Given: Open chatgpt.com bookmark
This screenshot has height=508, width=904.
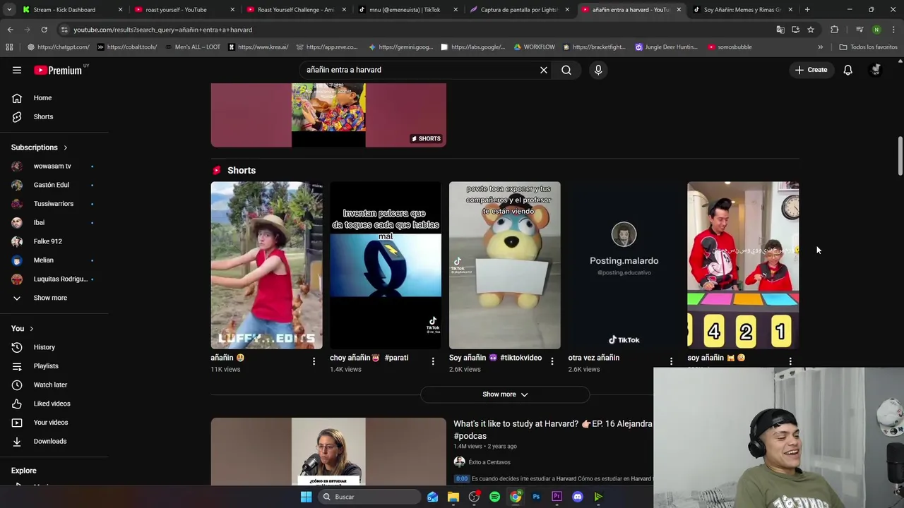Looking at the screenshot, I should pyautogui.click(x=58, y=47).
